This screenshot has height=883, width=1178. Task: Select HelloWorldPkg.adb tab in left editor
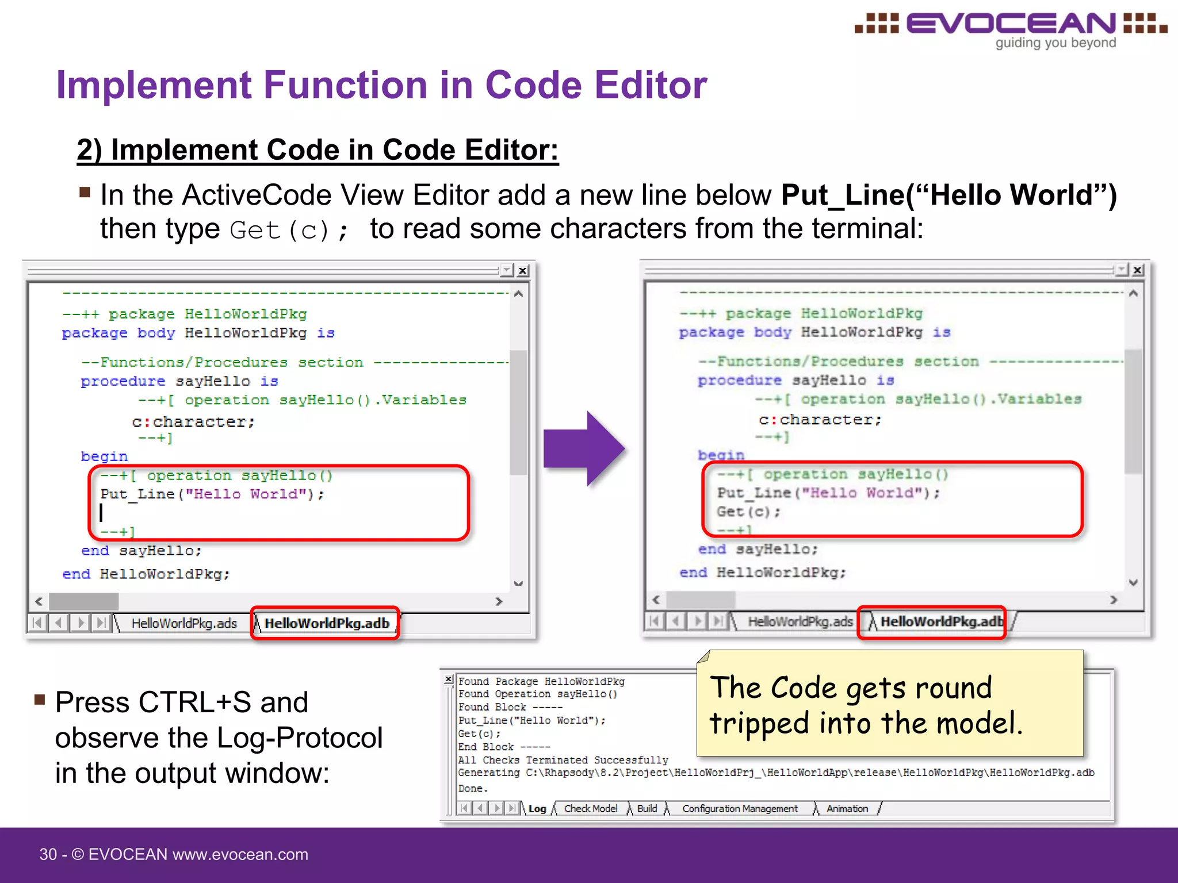pyautogui.click(x=327, y=623)
